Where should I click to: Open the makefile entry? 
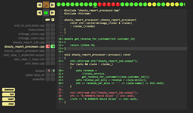click(x=38, y=79)
